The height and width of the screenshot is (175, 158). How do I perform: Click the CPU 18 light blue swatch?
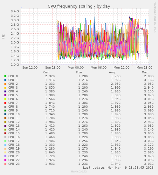(5, 145)
